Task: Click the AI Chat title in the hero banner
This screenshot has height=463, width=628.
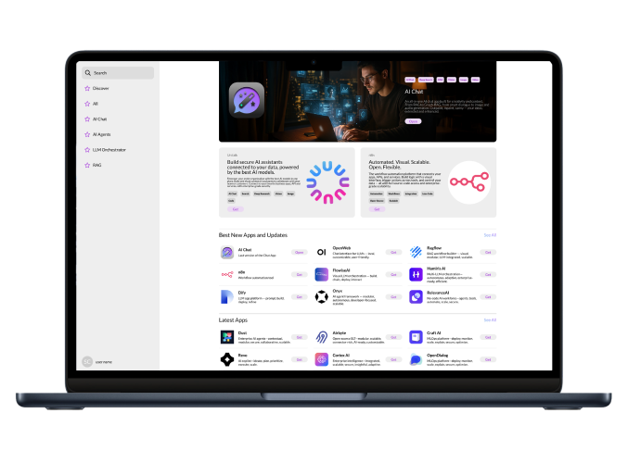Action: [x=414, y=92]
